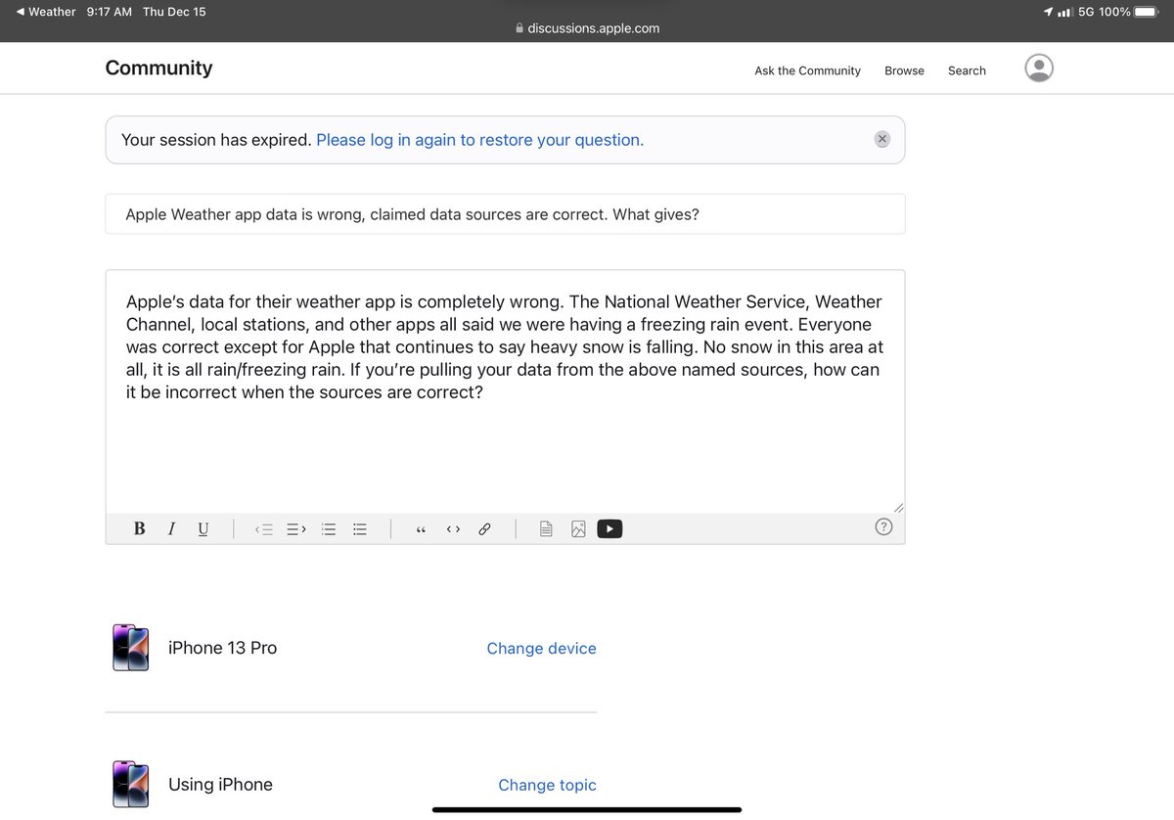Open Ask the Community
The width and height of the screenshot is (1174, 820).
click(x=807, y=70)
